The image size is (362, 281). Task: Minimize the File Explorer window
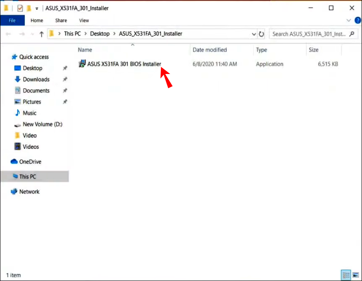(311, 8)
